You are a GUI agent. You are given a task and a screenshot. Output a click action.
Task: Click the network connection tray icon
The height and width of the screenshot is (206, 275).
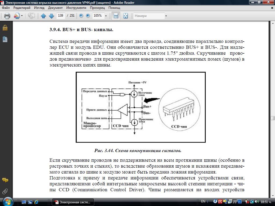click(x=252, y=202)
